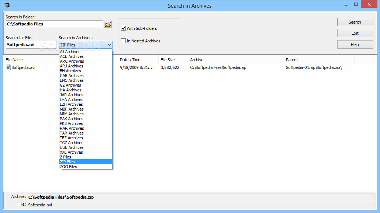380x213 pixels.
Task: Select MBF Archives entry
Action: 86,109
